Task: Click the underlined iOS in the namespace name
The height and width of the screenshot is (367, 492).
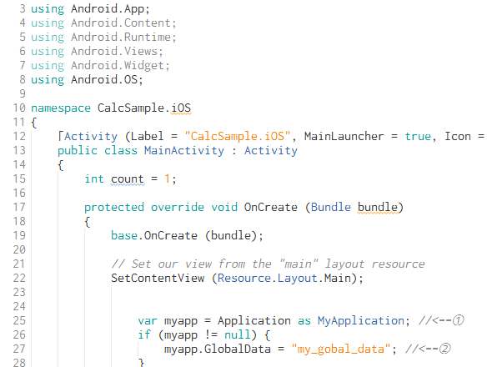Action: click(x=181, y=108)
